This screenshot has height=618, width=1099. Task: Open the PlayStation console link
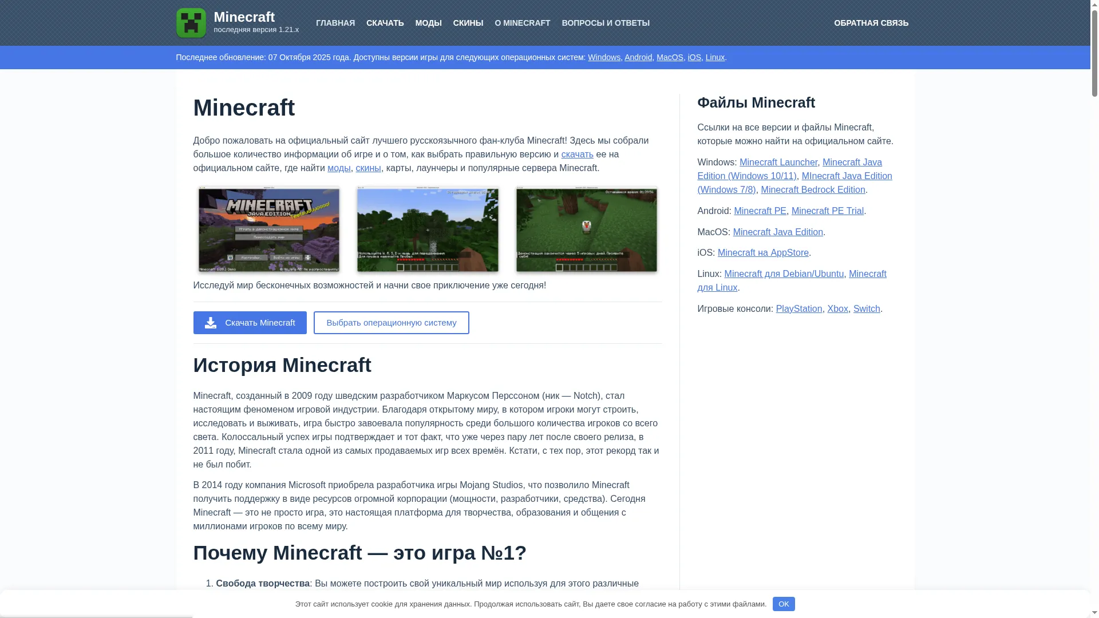tap(799, 309)
